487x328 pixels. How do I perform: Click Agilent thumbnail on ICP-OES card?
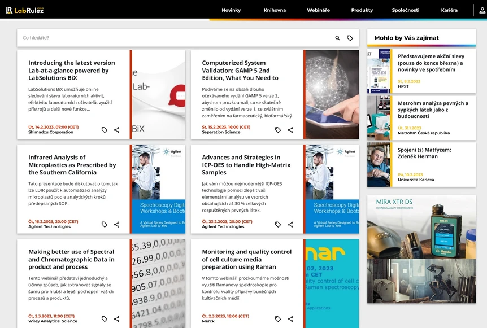(332, 189)
